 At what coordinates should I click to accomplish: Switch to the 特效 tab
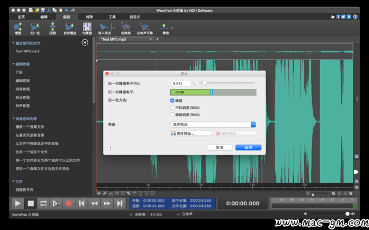(89, 17)
